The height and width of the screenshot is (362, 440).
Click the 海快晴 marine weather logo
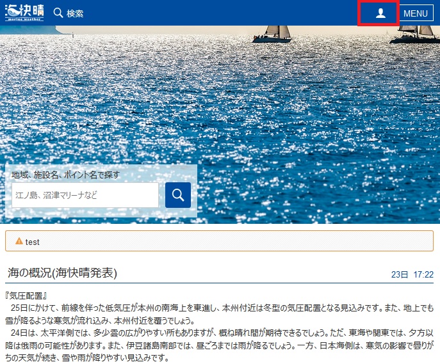point(24,13)
